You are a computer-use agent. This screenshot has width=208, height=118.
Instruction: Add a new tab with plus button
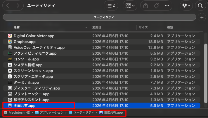click(202, 17)
